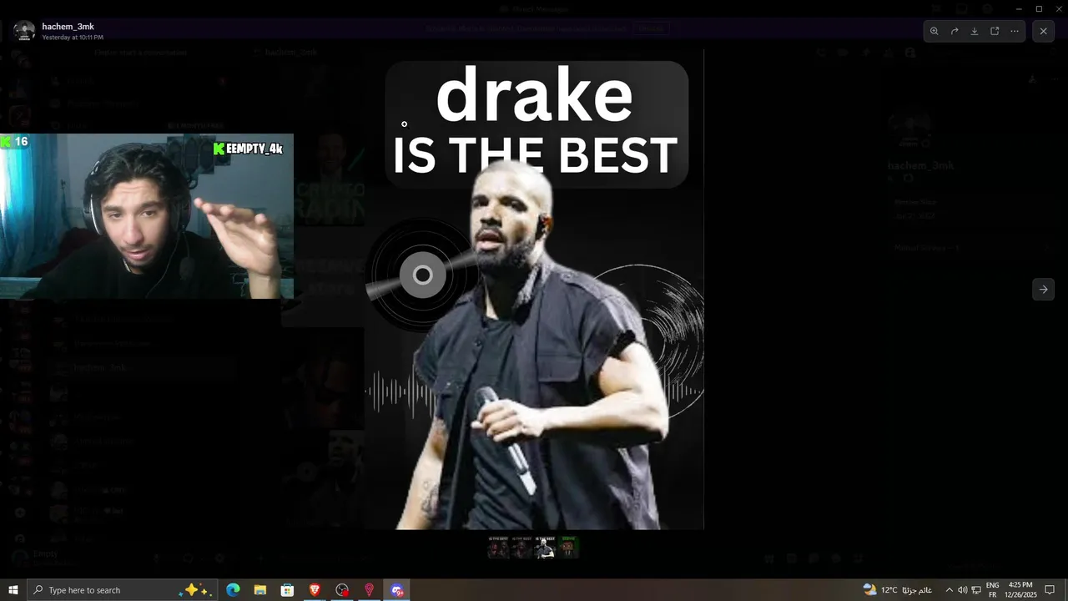The image size is (1068, 601).
Task: Open the pink pin app in taskbar
Action: (369, 590)
